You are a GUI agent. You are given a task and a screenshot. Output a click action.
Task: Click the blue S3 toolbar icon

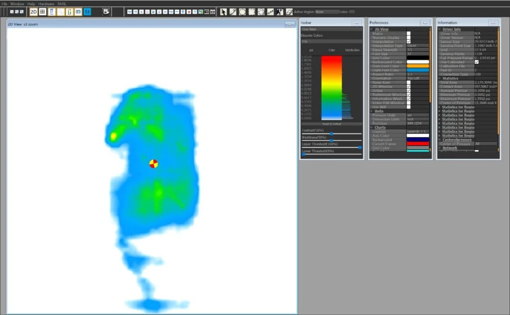tap(87, 11)
